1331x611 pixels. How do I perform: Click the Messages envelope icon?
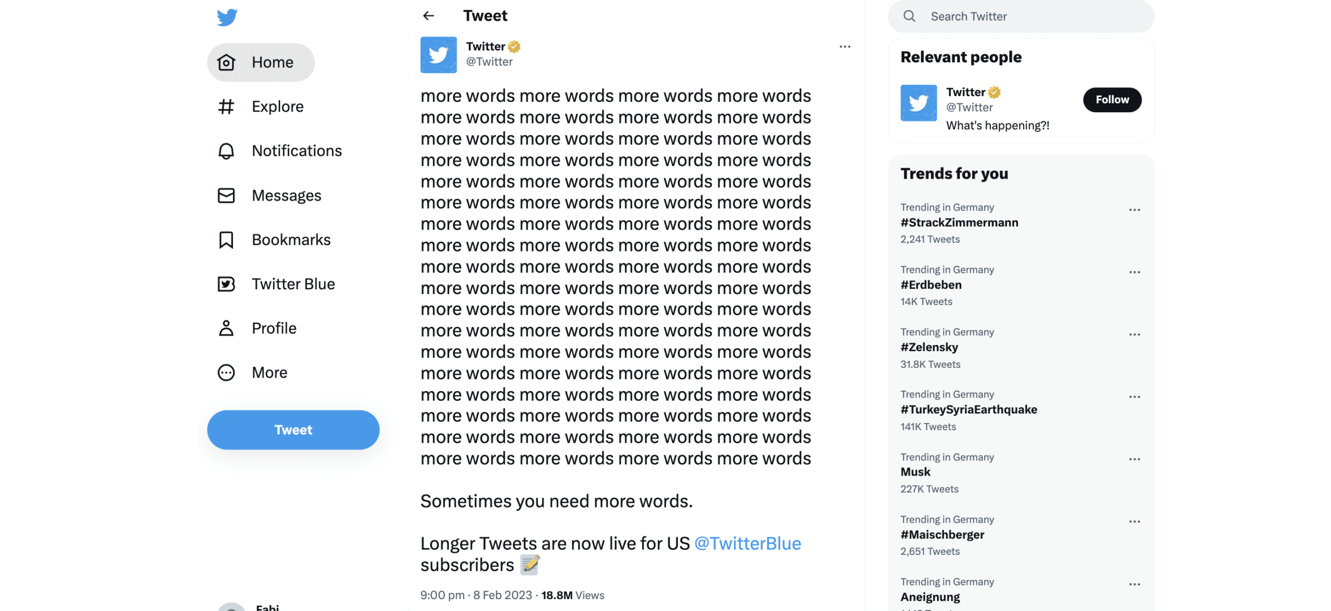tap(225, 196)
